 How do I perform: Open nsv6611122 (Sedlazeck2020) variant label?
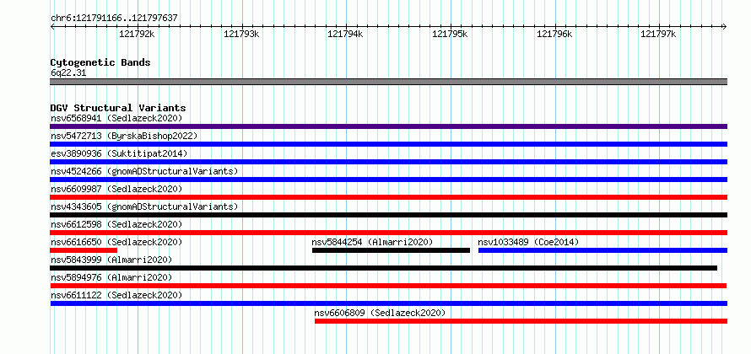[x=116, y=295]
